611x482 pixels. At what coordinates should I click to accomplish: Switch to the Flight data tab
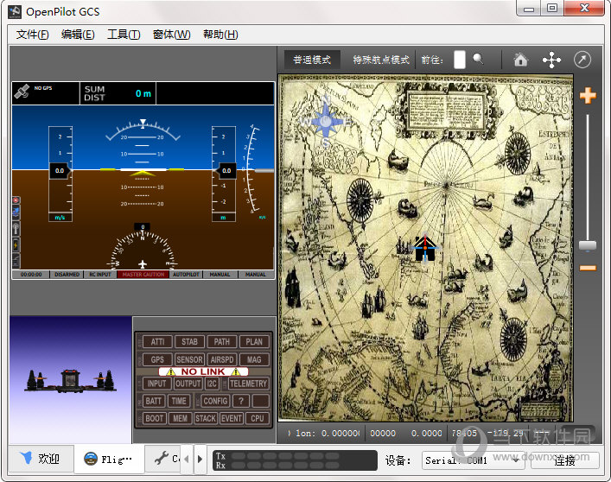coord(109,459)
